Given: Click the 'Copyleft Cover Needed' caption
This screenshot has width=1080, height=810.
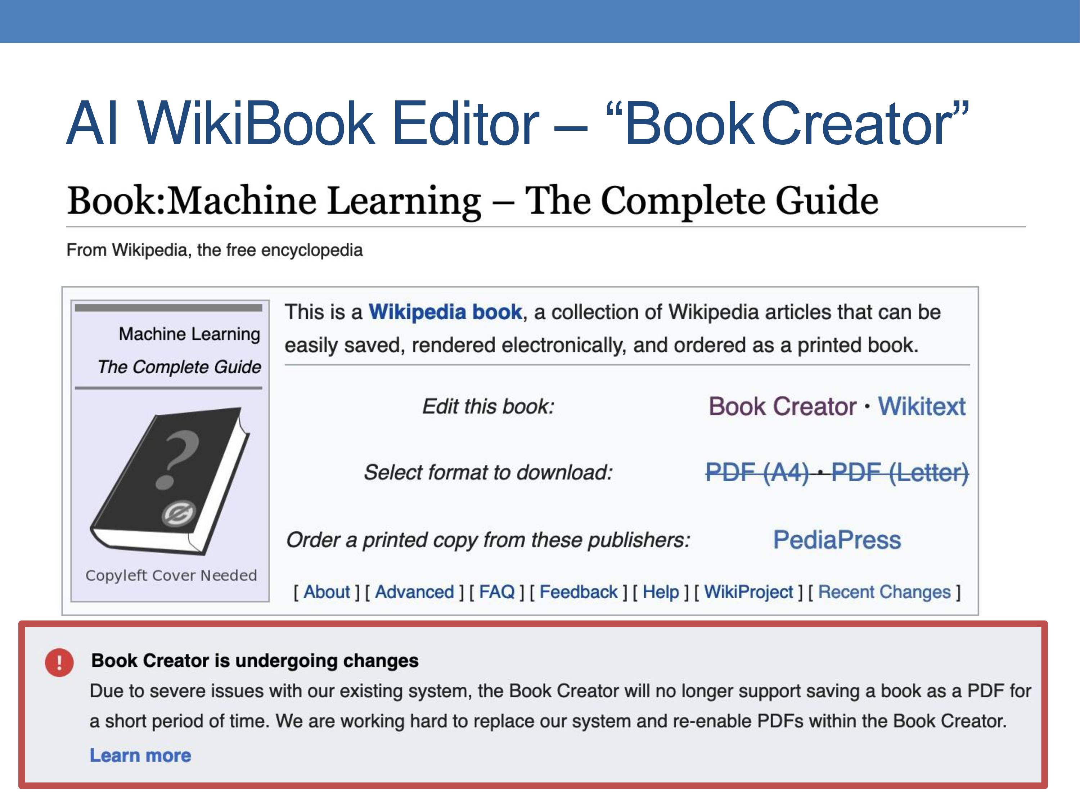Looking at the screenshot, I should pos(171,575).
